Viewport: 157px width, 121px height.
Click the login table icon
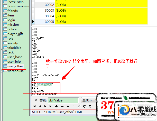click(x=5, y=20)
